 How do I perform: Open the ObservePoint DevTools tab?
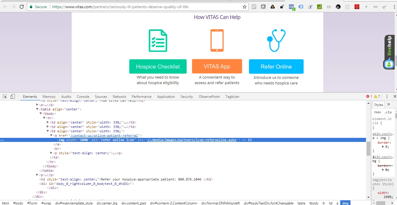(x=209, y=97)
